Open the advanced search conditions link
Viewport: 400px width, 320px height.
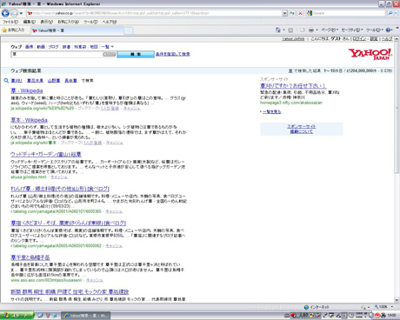click(173, 54)
